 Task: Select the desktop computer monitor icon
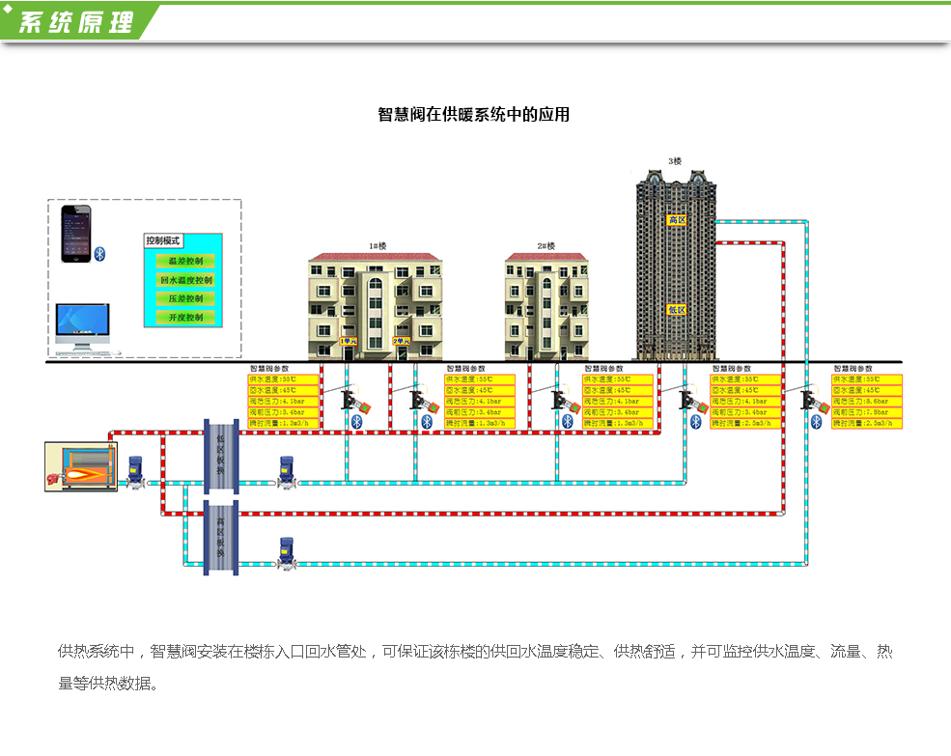81,324
